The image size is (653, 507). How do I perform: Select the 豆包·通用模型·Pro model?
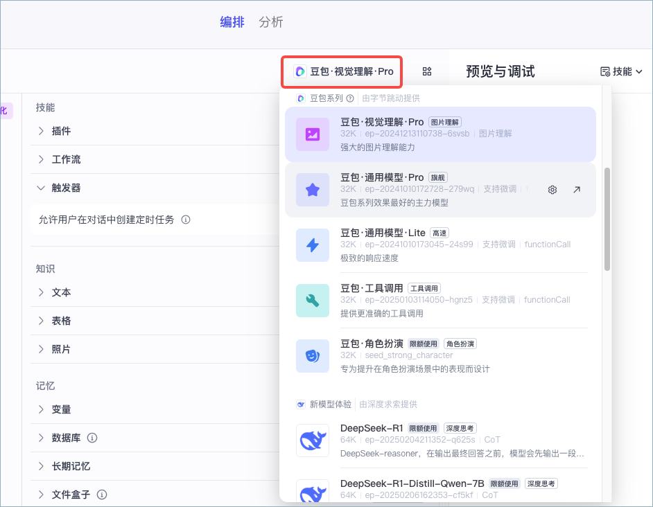pyautogui.click(x=440, y=190)
